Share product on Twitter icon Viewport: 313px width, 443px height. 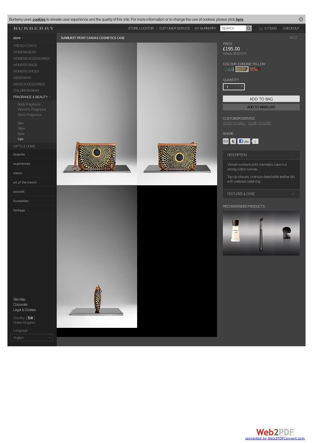click(233, 141)
